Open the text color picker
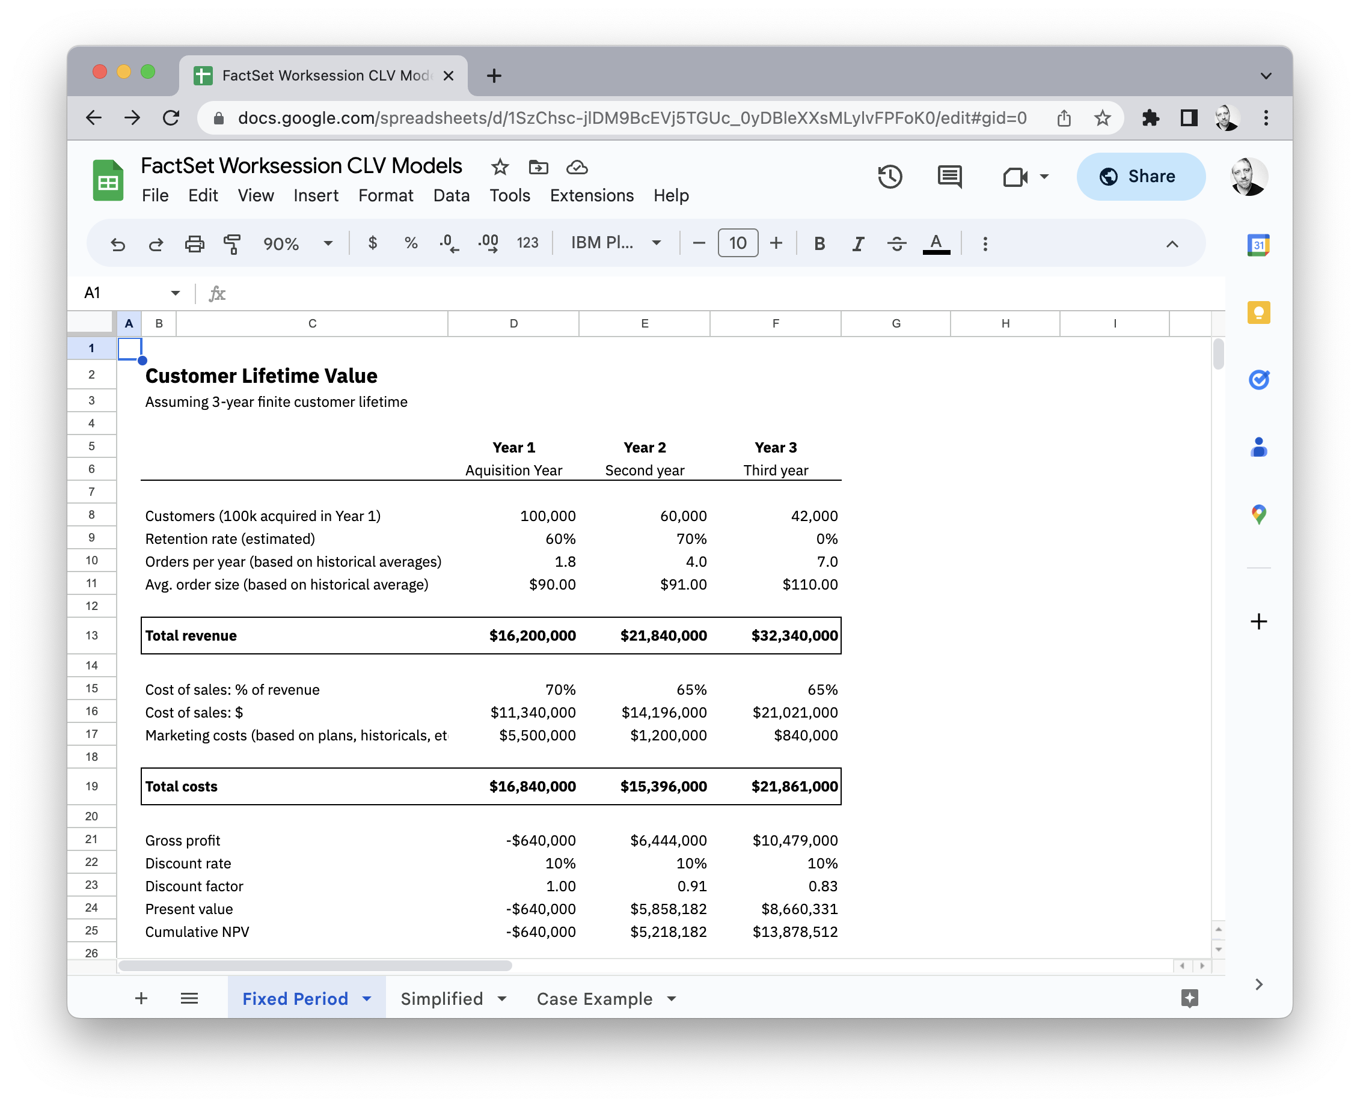Viewport: 1360px width, 1107px height. [x=936, y=243]
